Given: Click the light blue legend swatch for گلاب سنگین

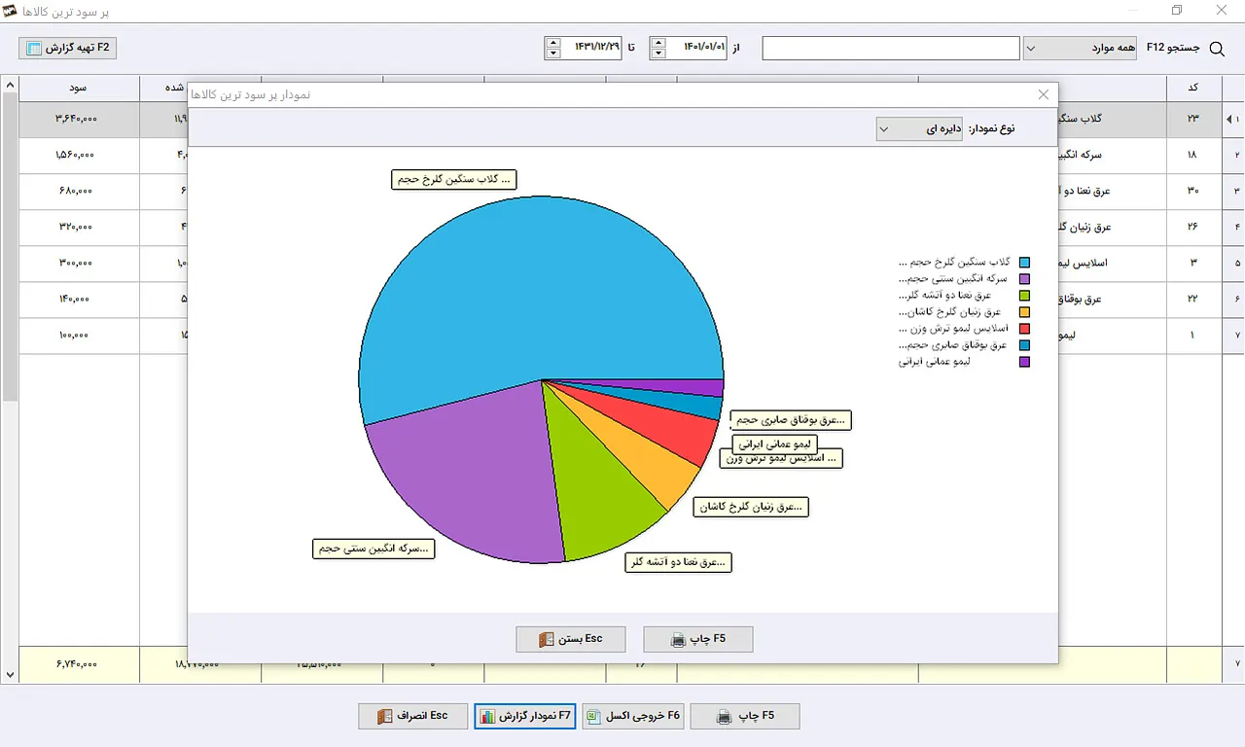Looking at the screenshot, I should point(1024,263).
